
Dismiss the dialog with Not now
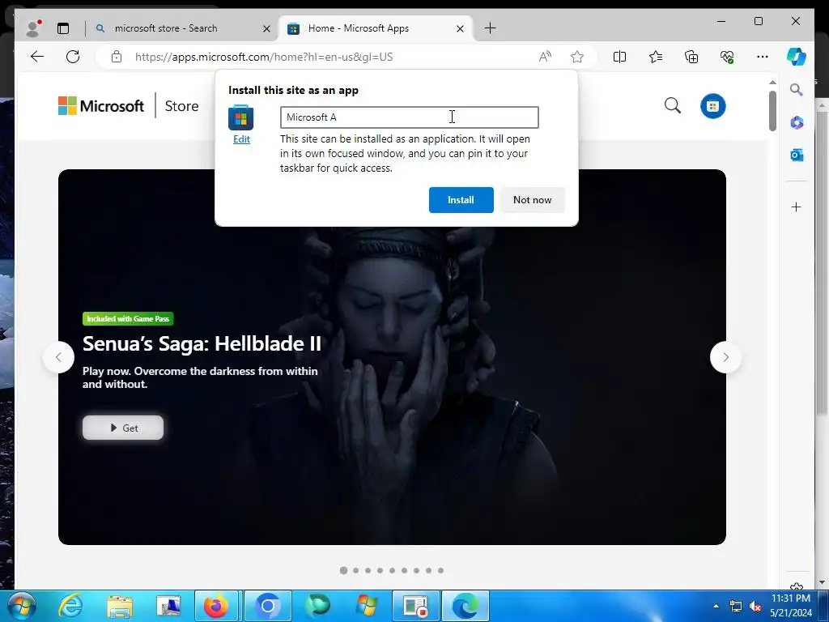(x=533, y=200)
